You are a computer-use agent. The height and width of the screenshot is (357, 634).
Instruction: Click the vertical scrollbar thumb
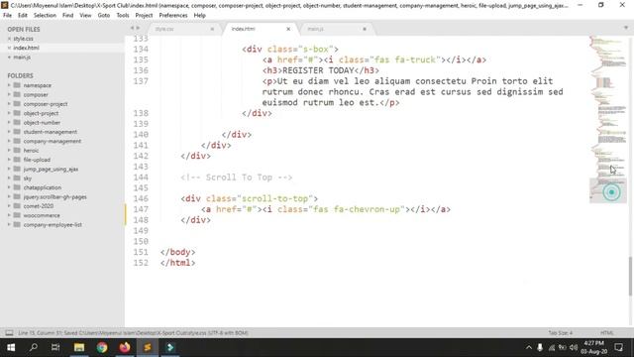click(630, 276)
